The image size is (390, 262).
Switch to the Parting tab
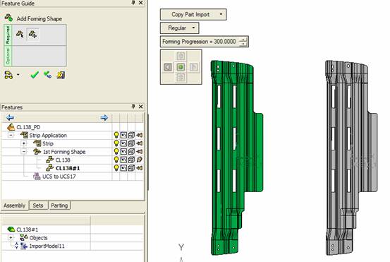coord(59,206)
